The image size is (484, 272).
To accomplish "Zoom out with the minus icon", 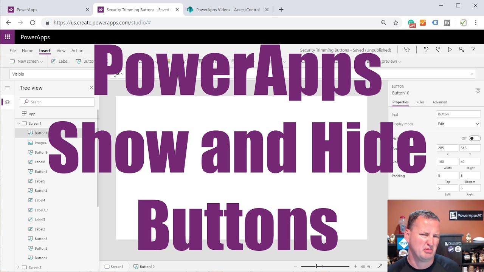I will point(295,266).
